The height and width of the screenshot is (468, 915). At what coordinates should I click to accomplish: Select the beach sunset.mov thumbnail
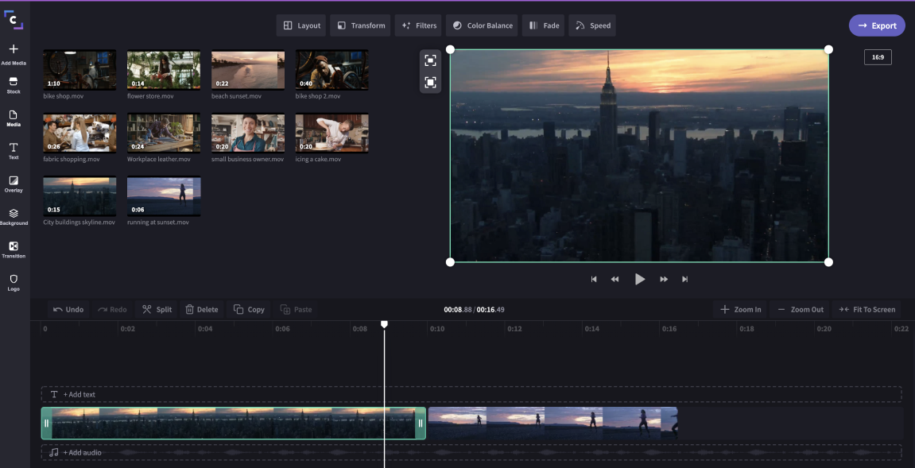click(248, 71)
